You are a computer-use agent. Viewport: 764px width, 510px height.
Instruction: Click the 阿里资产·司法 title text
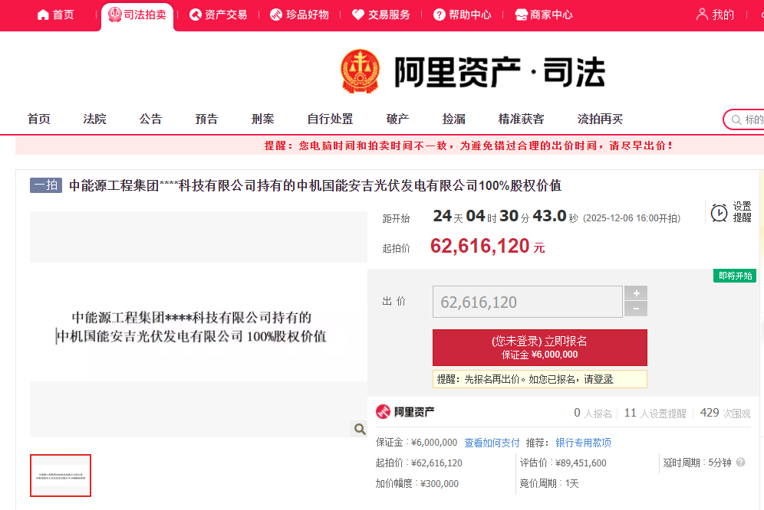(x=499, y=72)
